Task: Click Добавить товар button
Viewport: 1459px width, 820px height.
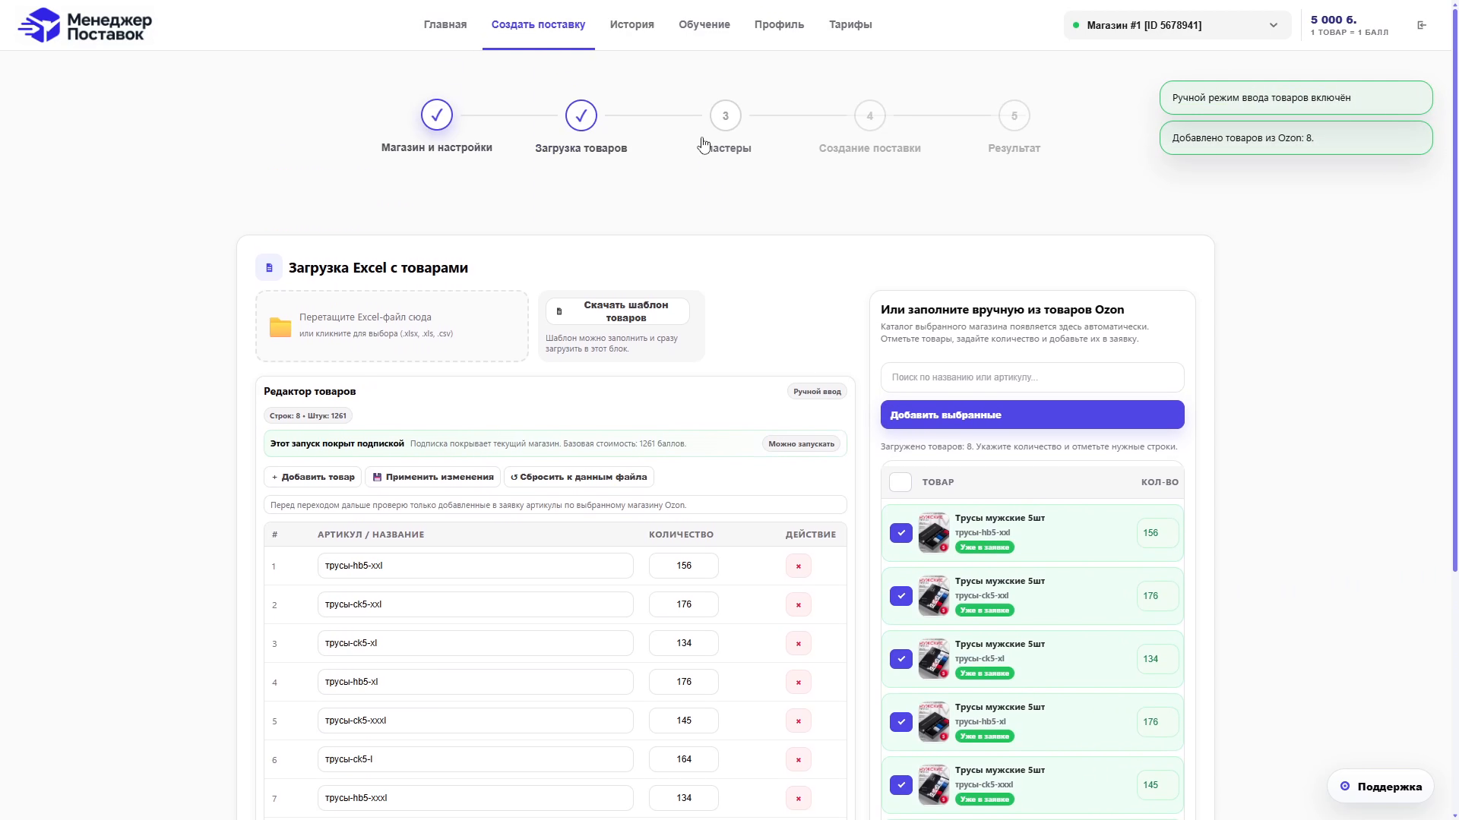Action: click(x=313, y=477)
